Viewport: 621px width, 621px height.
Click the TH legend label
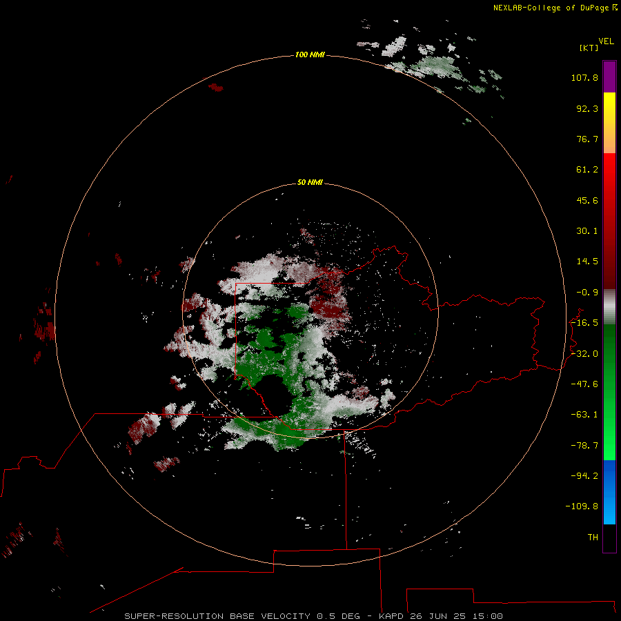[593, 537]
